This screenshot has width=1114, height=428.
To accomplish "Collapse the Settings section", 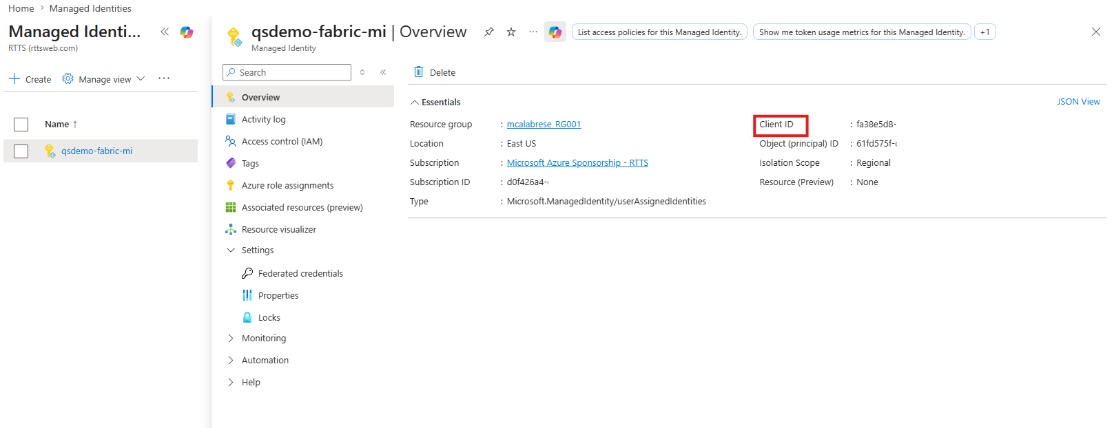I will coord(231,250).
